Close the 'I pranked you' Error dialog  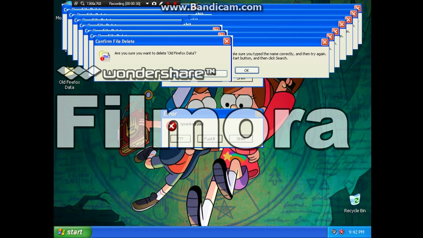259,114
